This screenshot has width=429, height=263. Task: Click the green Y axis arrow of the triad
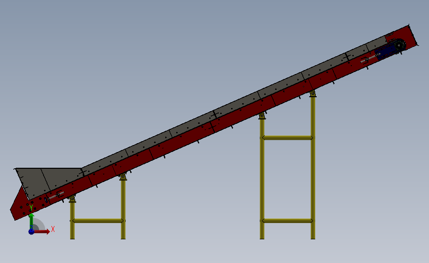click(x=32, y=222)
